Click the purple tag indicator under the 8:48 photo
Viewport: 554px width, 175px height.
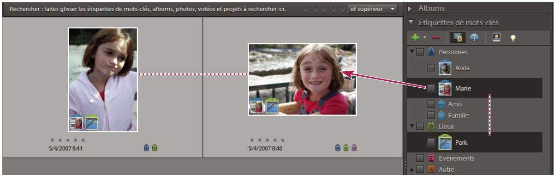[x=354, y=147]
